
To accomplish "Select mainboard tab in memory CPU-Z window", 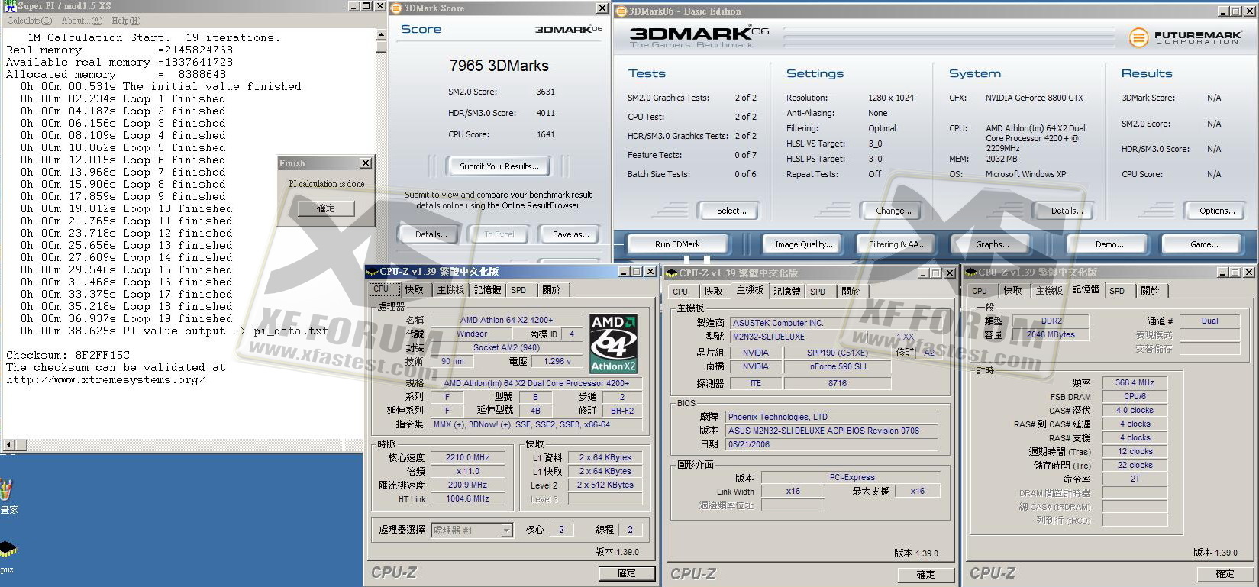I will [1049, 291].
